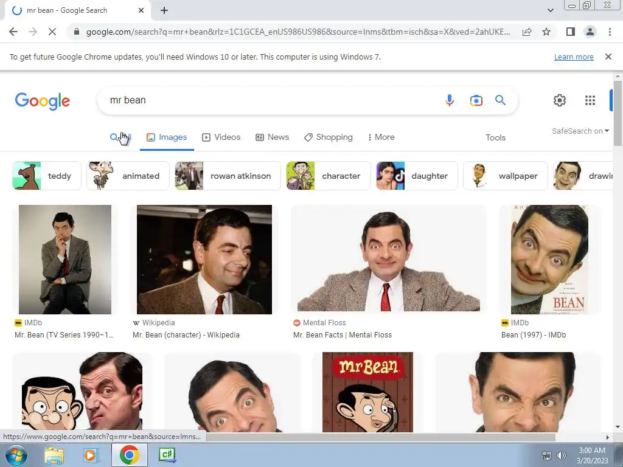Share this page icon in address bar
Image resolution: width=623 pixels, height=467 pixels.
(527, 32)
